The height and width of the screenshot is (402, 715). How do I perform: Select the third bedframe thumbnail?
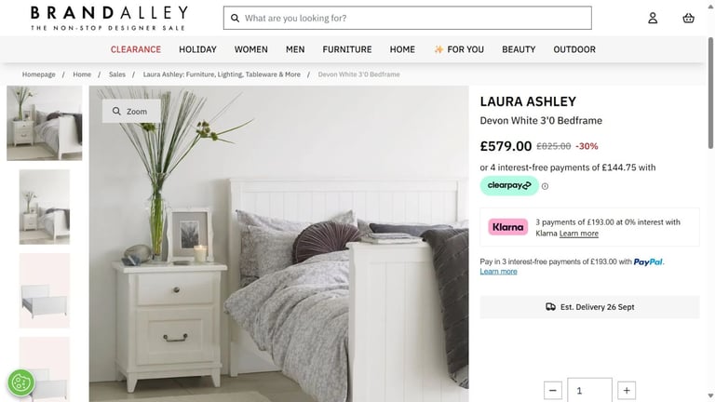pos(45,290)
